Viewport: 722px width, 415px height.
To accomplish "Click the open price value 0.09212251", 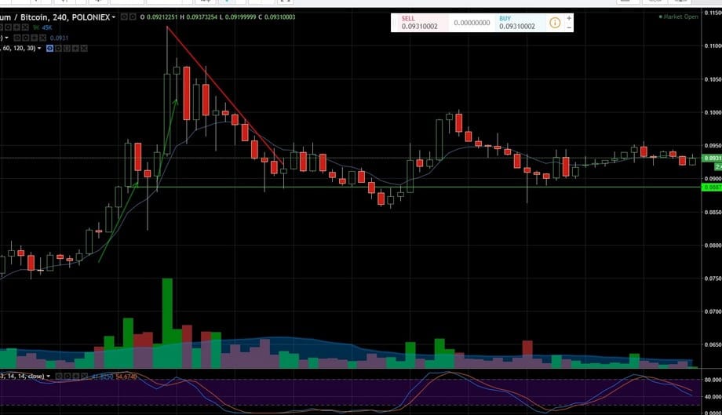I will tap(162, 17).
